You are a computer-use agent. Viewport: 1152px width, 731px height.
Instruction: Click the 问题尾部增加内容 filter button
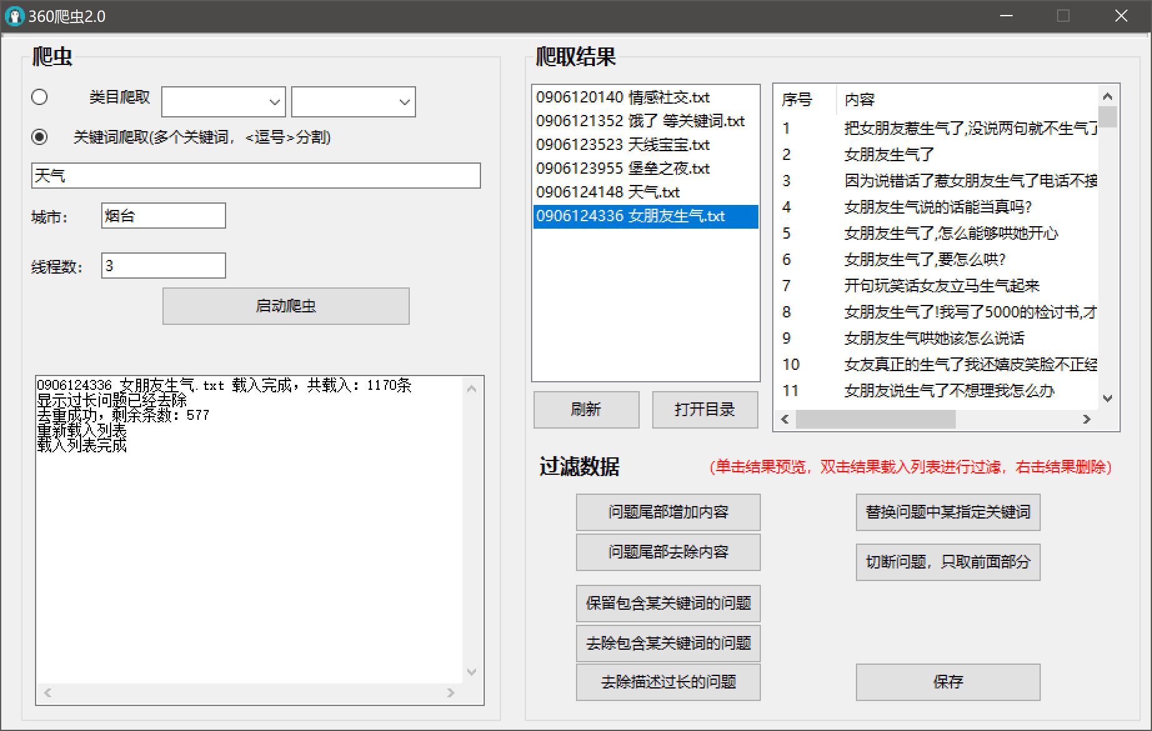(667, 512)
